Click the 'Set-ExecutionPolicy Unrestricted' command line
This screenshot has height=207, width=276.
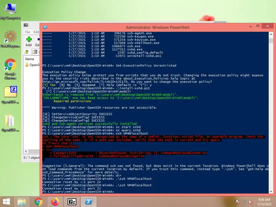(109, 65)
